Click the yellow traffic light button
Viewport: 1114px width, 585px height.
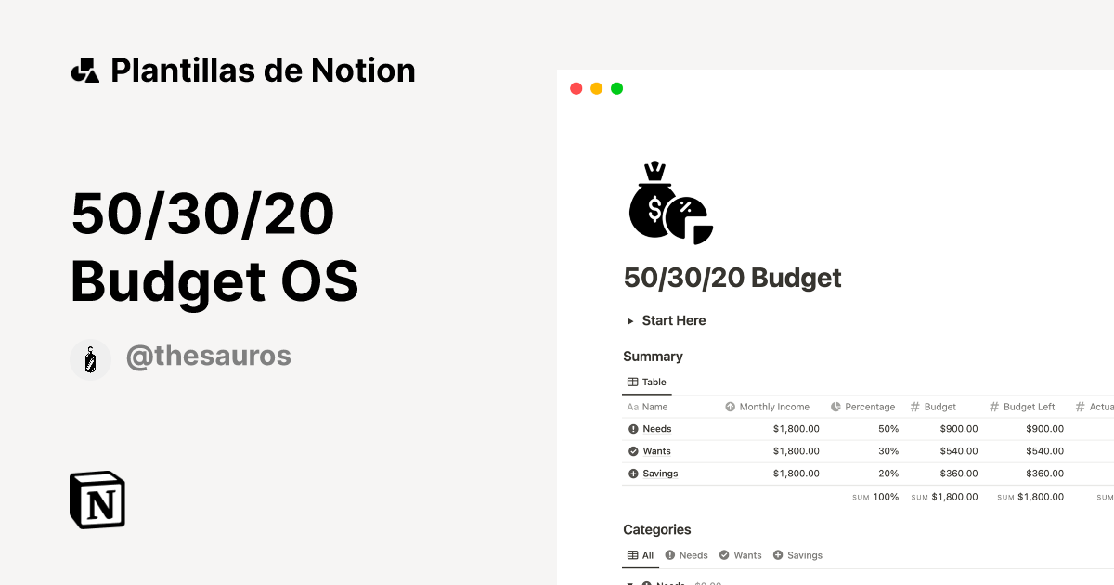[596, 87]
